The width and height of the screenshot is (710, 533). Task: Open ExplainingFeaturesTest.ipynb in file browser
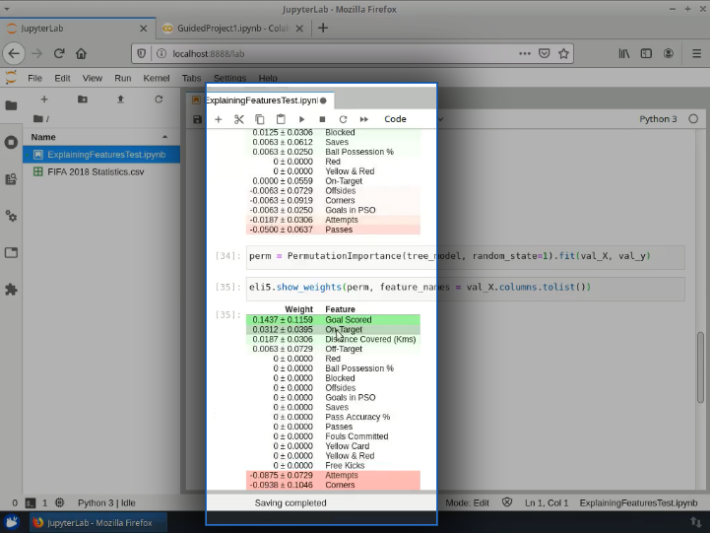[x=101, y=155]
